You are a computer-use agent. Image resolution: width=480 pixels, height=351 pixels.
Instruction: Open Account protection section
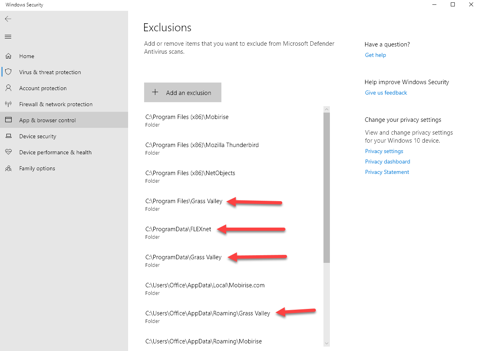(x=64, y=88)
